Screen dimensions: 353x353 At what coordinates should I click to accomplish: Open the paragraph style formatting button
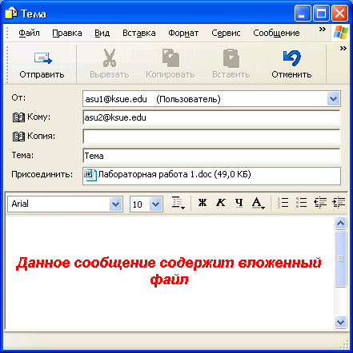point(178,204)
